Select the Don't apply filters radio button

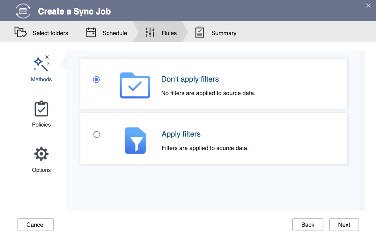pyautogui.click(x=96, y=79)
